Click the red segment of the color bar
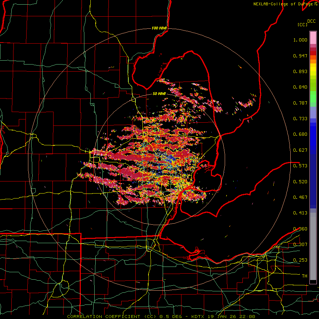 (x=313, y=53)
